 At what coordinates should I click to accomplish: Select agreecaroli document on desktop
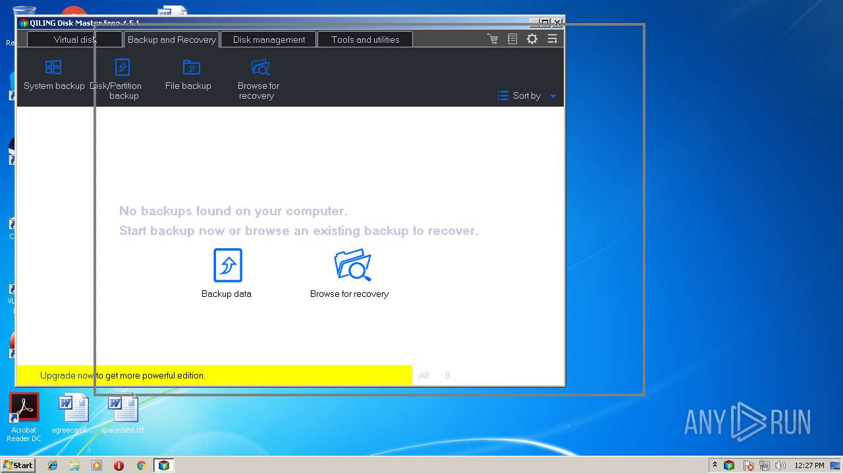[x=73, y=415]
